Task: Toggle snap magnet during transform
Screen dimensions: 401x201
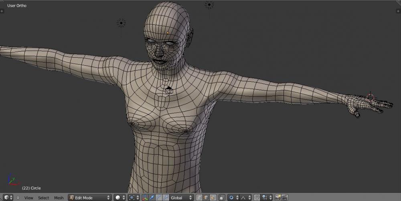Action: pyautogui.click(x=257, y=197)
